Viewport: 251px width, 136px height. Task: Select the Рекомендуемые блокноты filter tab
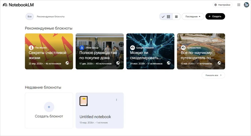51,17
